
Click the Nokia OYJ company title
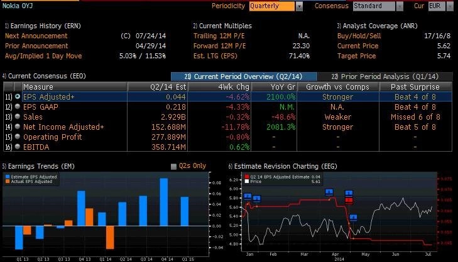pyautogui.click(x=18, y=6)
